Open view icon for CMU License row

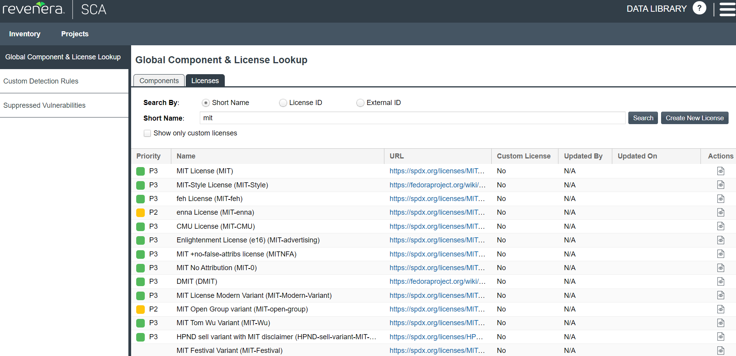click(x=720, y=226)
